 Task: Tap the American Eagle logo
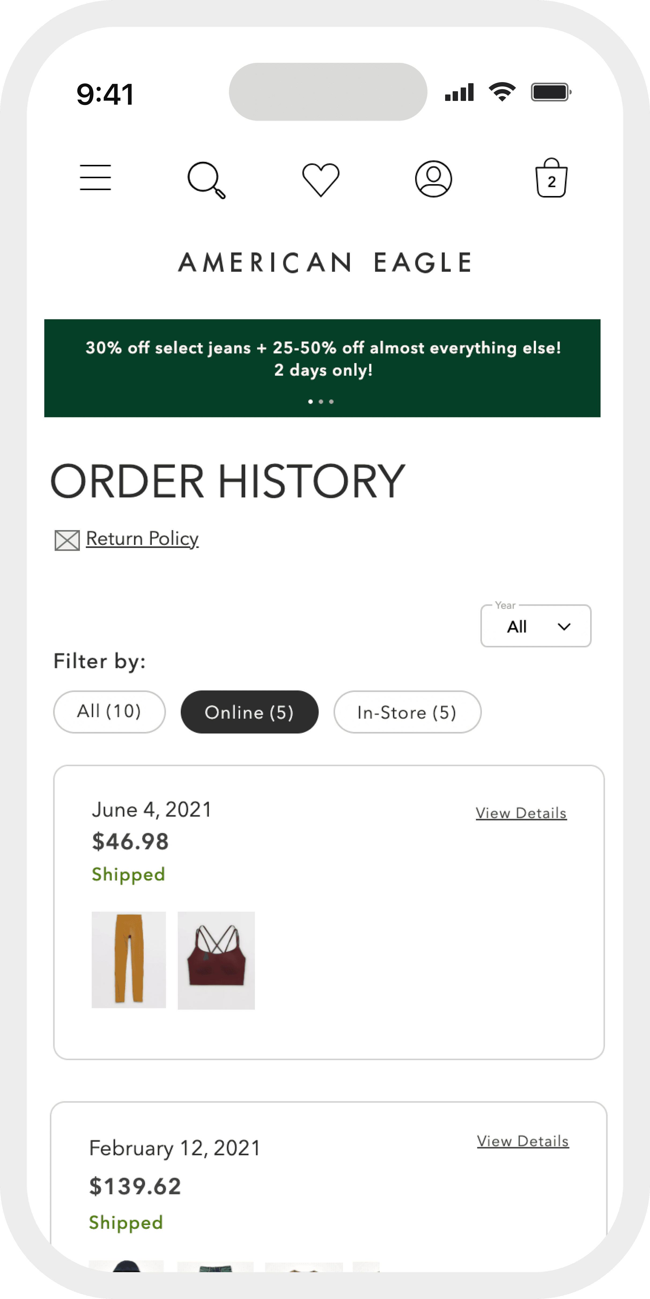(325, 263)
